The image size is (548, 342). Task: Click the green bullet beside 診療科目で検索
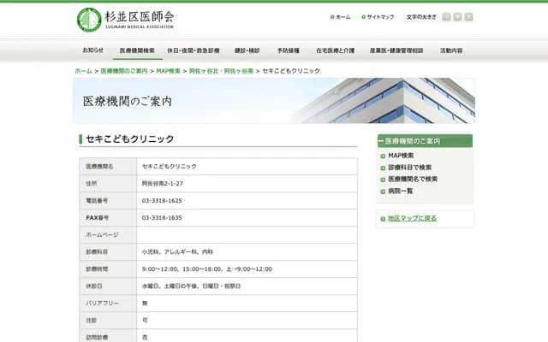(383, 168)
